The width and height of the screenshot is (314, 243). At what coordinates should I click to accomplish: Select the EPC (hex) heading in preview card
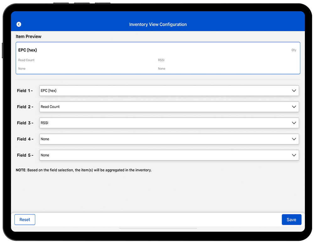pyautogui.click(x=28, y=50)
